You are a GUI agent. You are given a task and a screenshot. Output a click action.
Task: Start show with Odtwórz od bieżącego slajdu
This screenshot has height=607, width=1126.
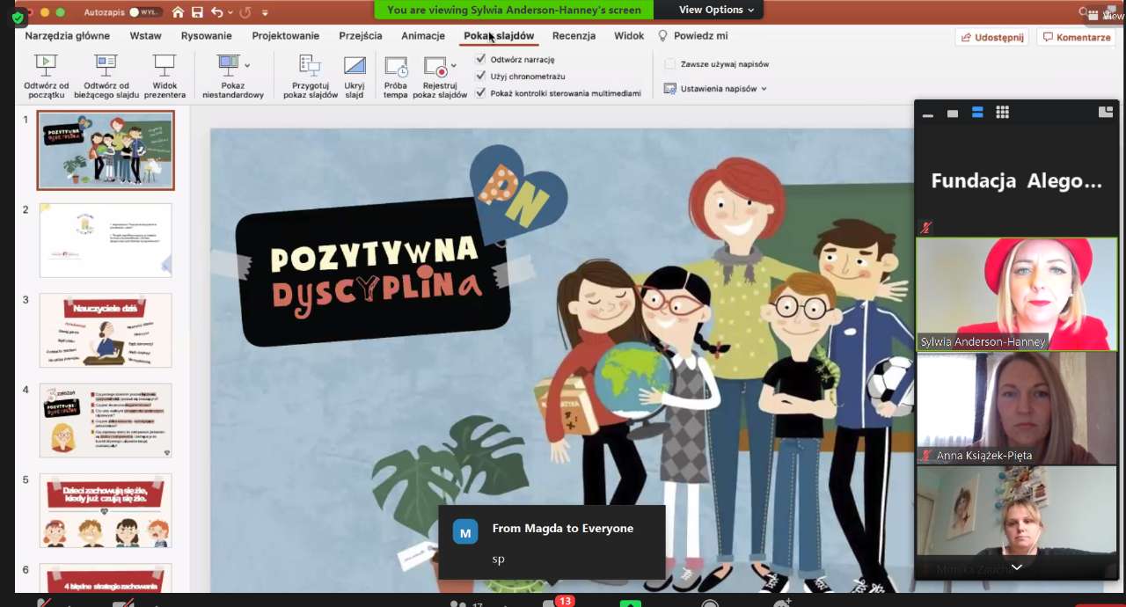pyautogui.click(x=106, y=66)
